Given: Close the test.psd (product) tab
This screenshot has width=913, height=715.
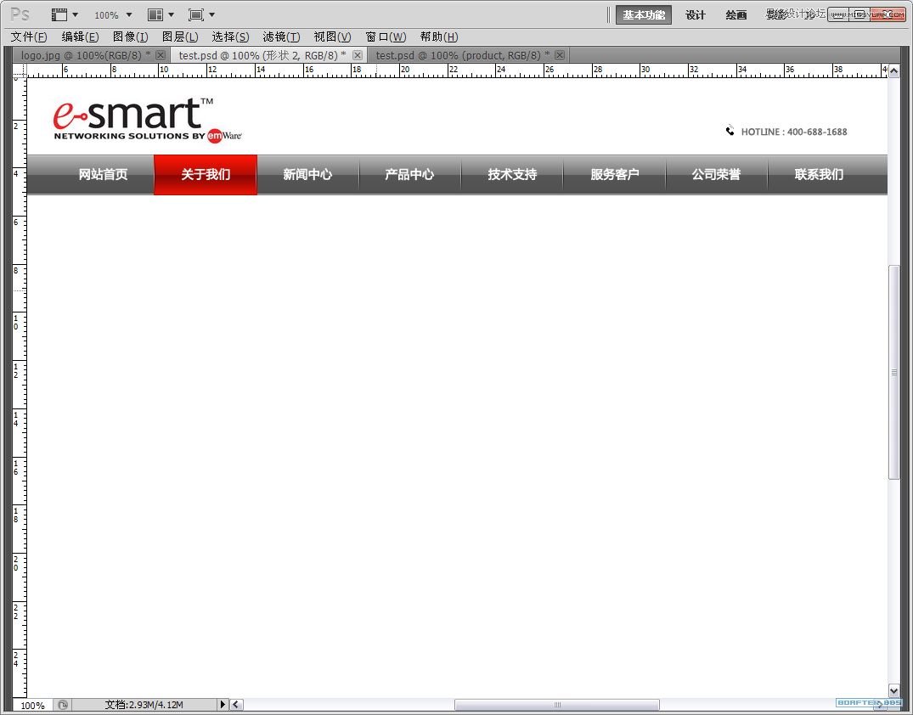Looking at the screenshot, I should click(560, 55).
